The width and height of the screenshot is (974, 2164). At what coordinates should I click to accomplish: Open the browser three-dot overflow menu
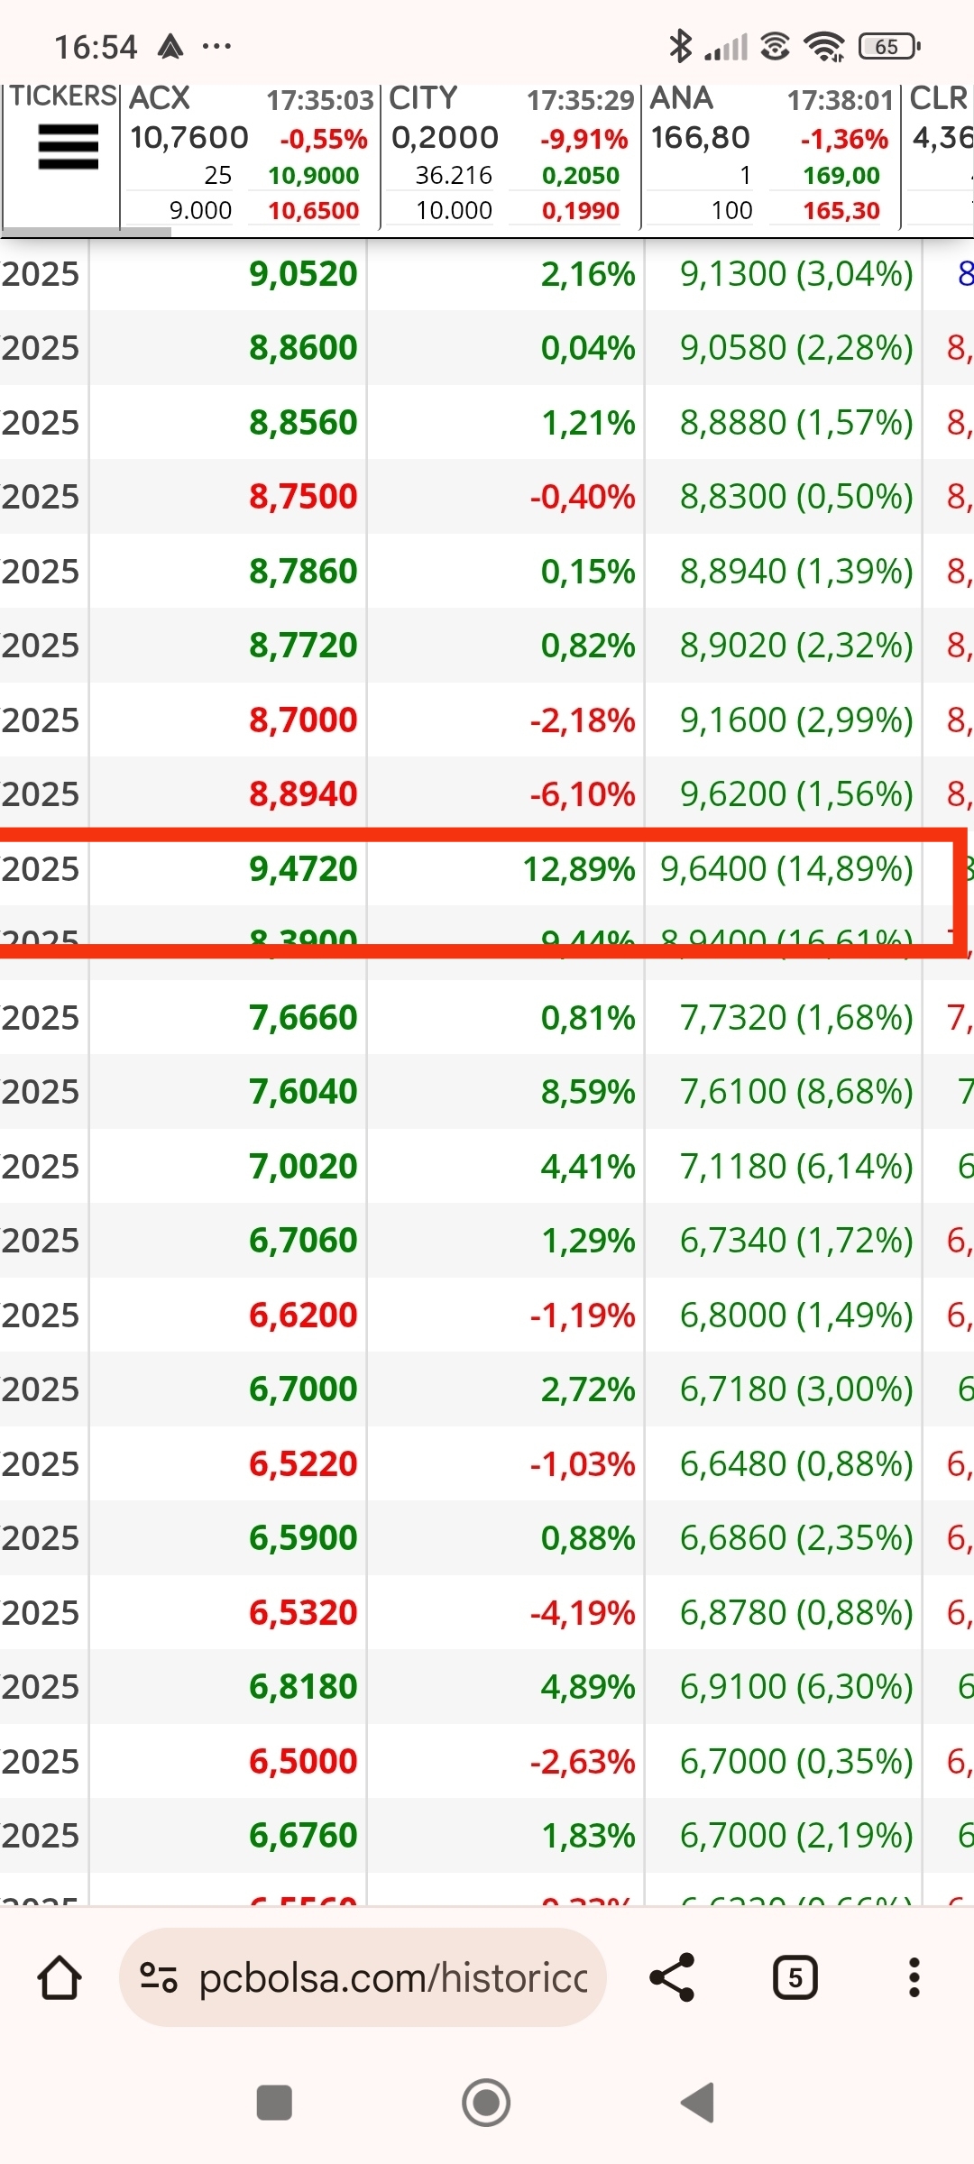click(x=914, y=1977)
